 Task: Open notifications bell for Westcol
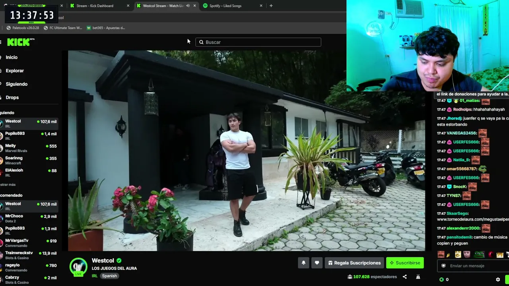click(x=303, y=263)
